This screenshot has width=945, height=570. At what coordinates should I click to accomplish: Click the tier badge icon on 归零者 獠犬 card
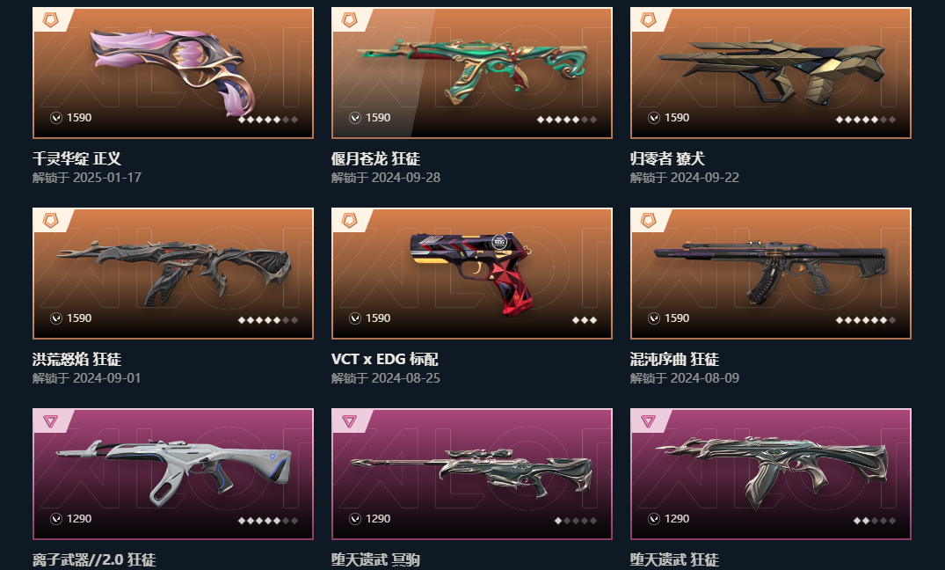pos(649,20)
